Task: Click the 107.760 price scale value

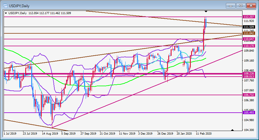Action: 249,81
